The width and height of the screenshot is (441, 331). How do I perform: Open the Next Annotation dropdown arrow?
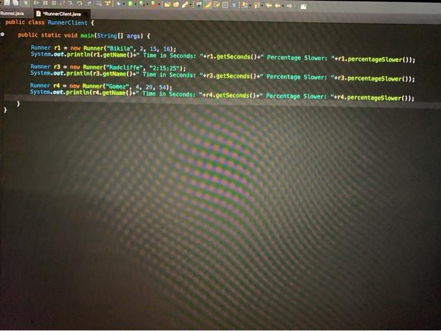(250, 5)
